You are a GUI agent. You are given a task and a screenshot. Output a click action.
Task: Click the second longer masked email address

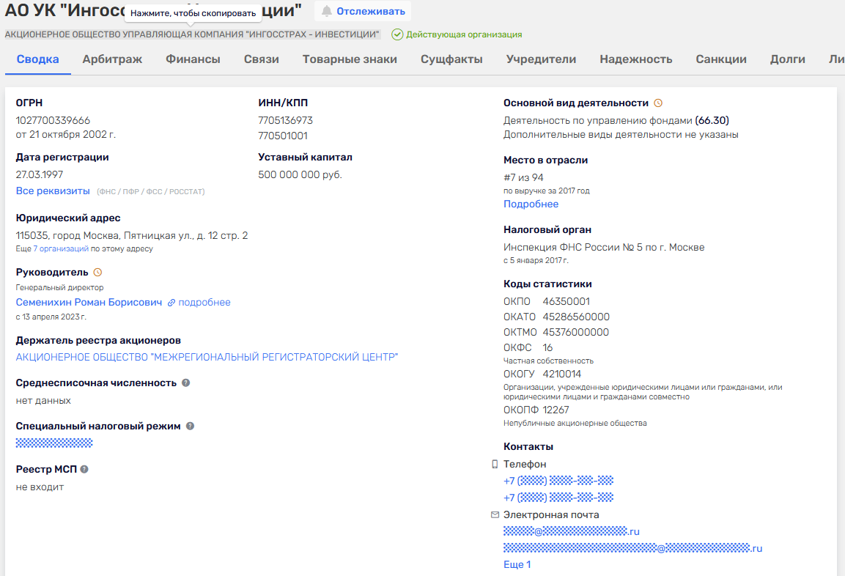(632, 548)
